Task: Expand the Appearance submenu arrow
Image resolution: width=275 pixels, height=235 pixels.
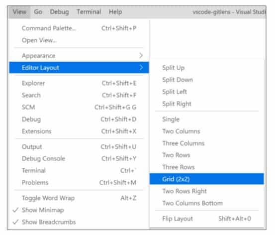Action: [x=141, y=56]
